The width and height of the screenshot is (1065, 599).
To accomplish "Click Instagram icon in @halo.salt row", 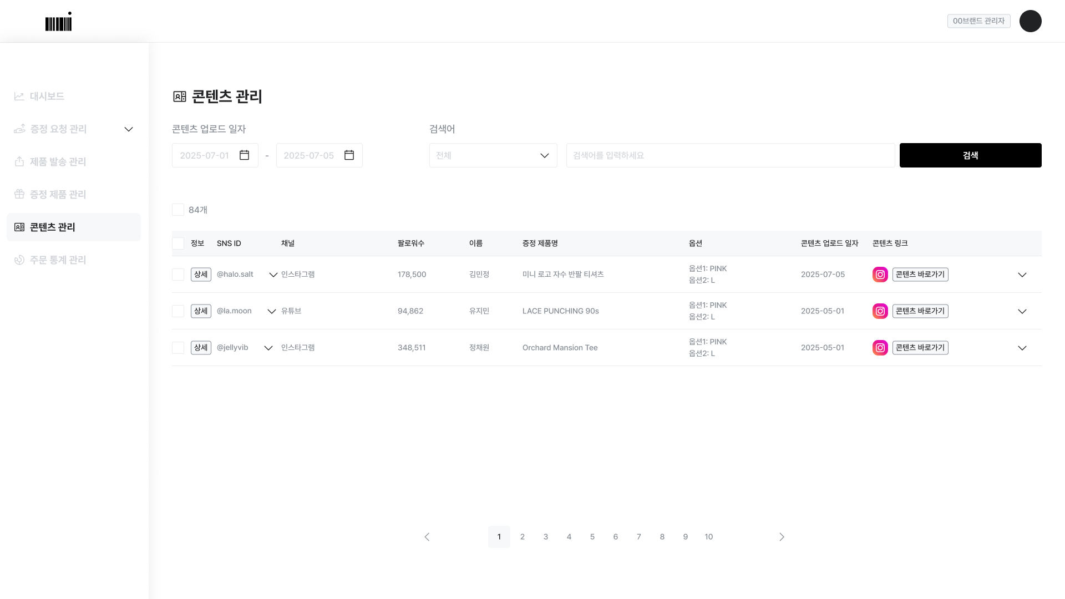I will tap(880, 275).
